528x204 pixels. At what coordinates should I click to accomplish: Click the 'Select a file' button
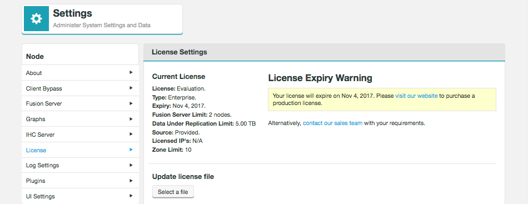pos(173,192)
